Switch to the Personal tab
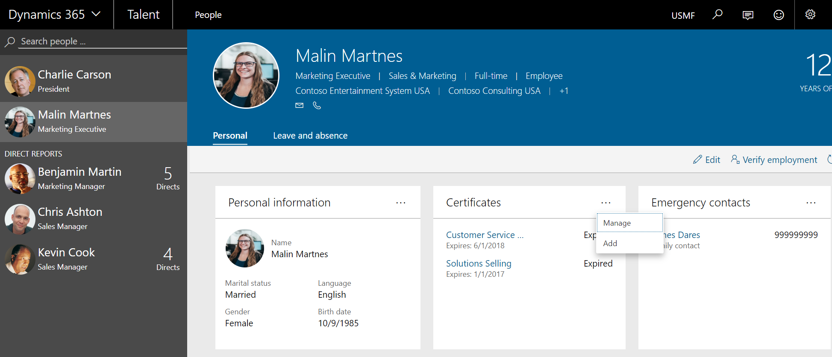The image size is (832, 357). [230, 136]
